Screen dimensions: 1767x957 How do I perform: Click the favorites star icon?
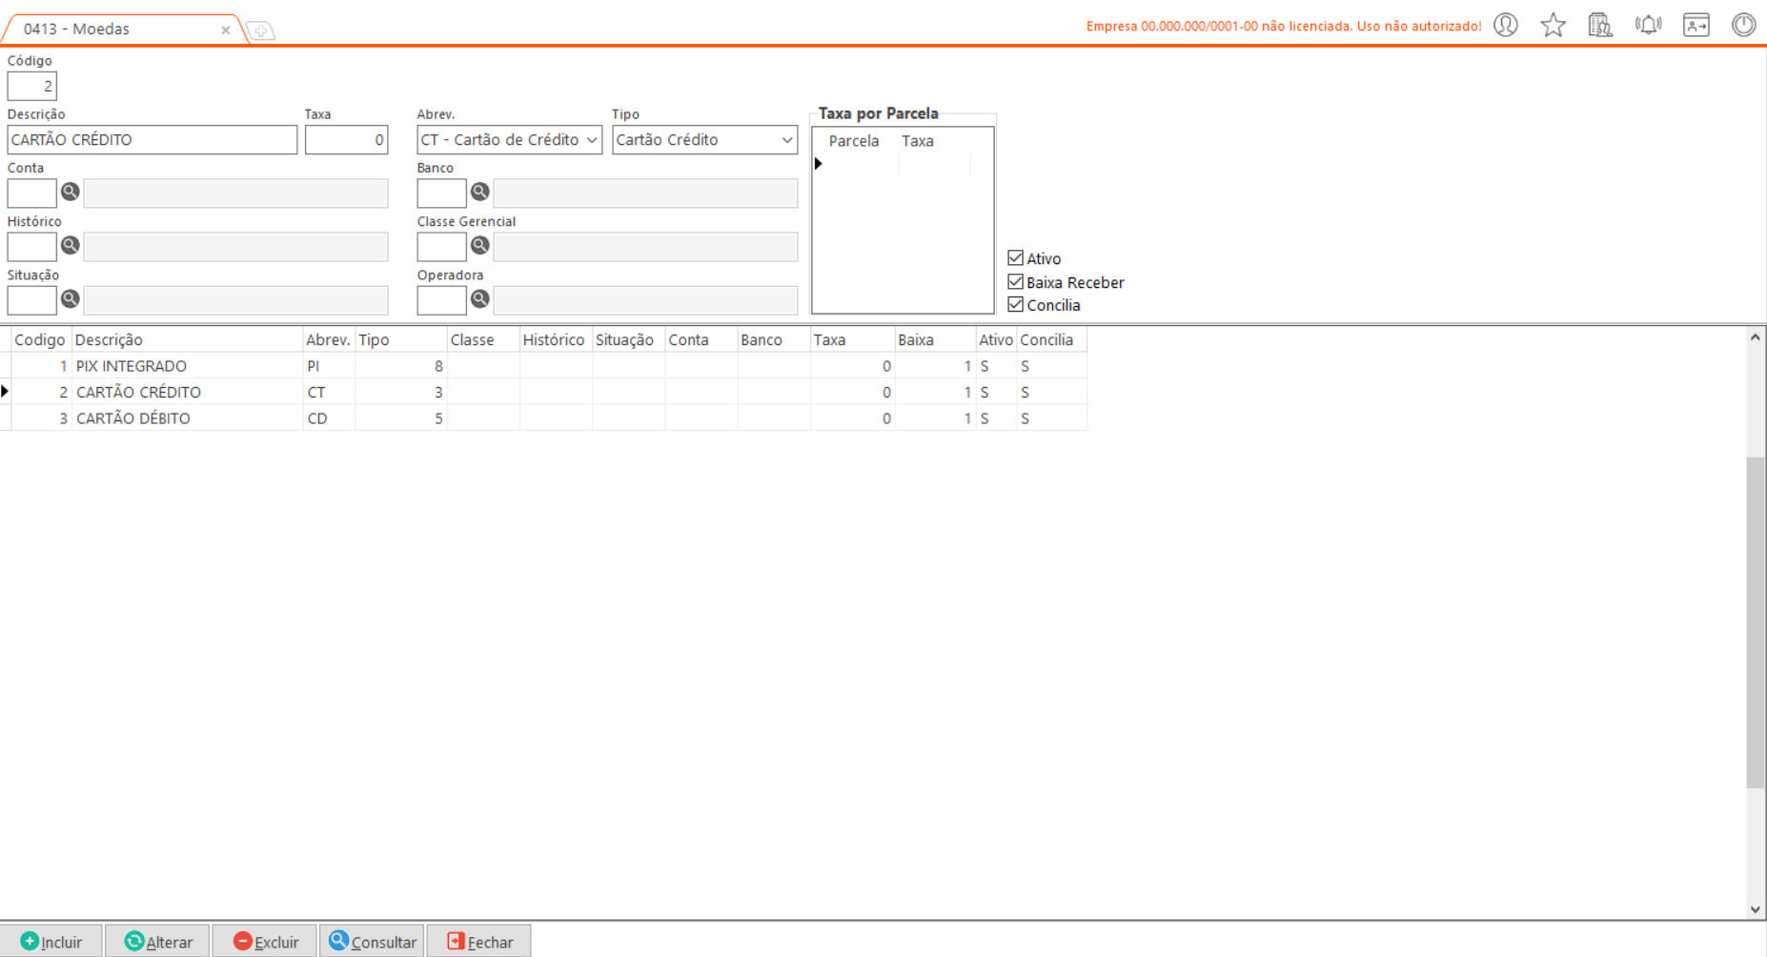click(x=1554, y=26)
